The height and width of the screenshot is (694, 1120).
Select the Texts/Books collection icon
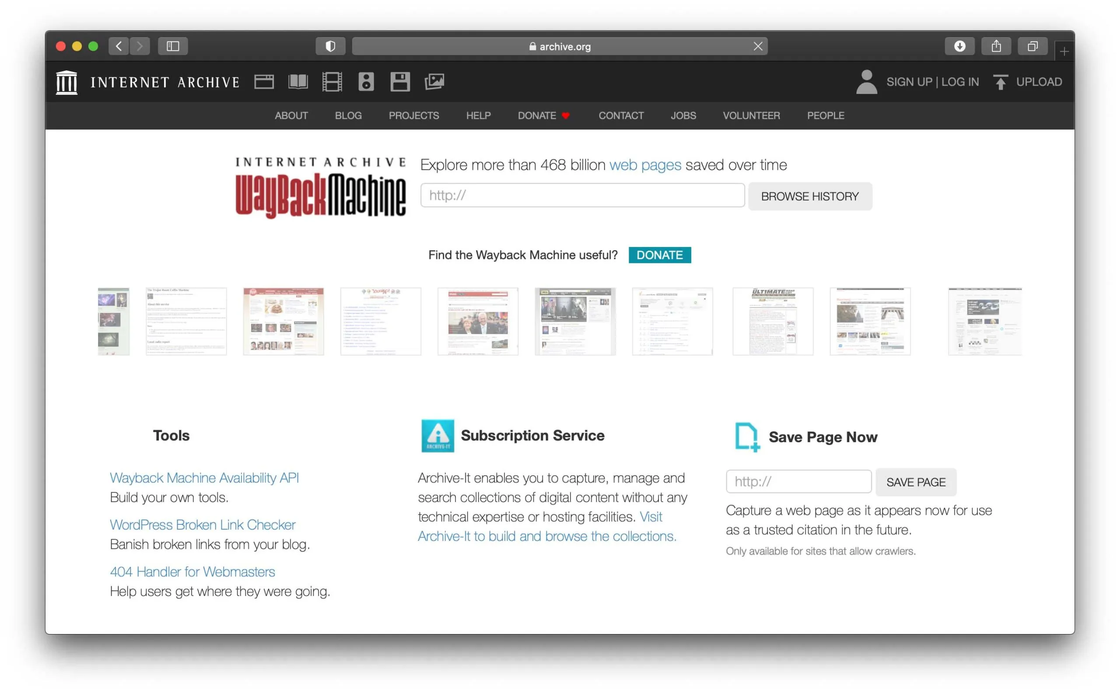coord(297,81)
